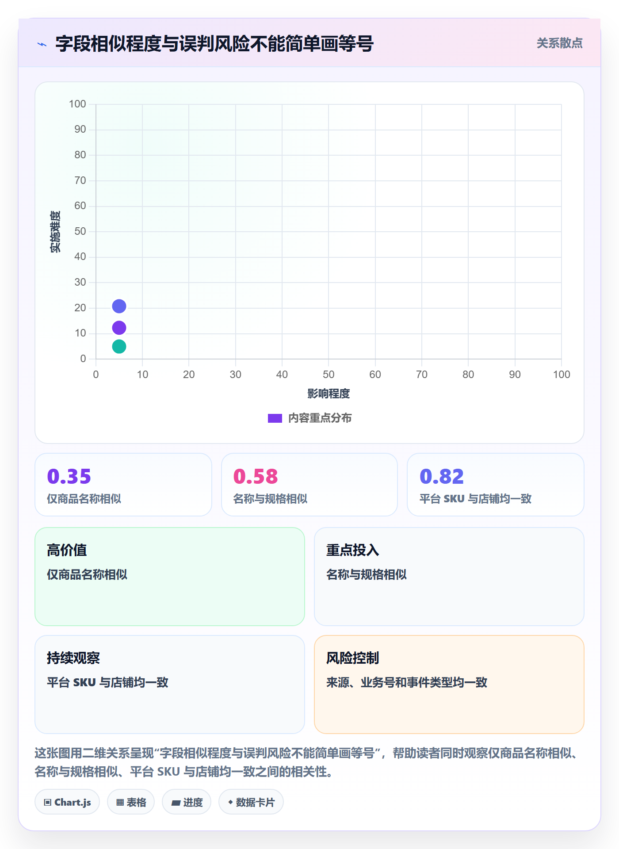Click the 进度 tag chip
The height and width of the screenshot is (849, 619).
[187, 802]
